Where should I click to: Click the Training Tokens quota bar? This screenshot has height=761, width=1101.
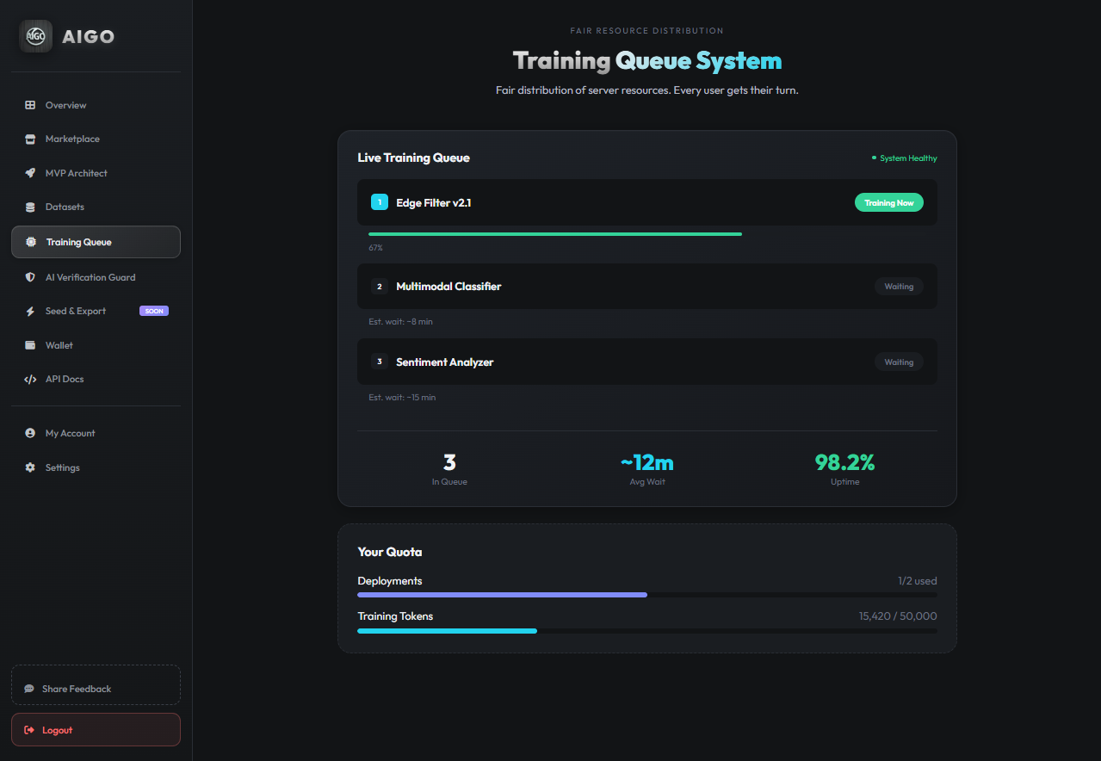pos(647,631)
